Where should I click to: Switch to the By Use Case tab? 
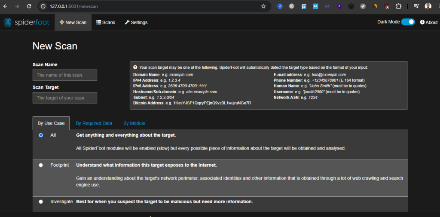point(51,123)
